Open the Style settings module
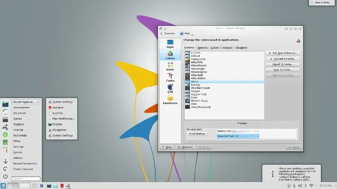Viewport: 337px width, 189px height. (x=170, y=44)
